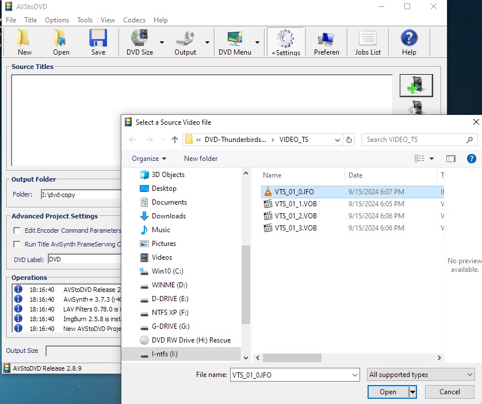Click the DVD Label text field

85,260
